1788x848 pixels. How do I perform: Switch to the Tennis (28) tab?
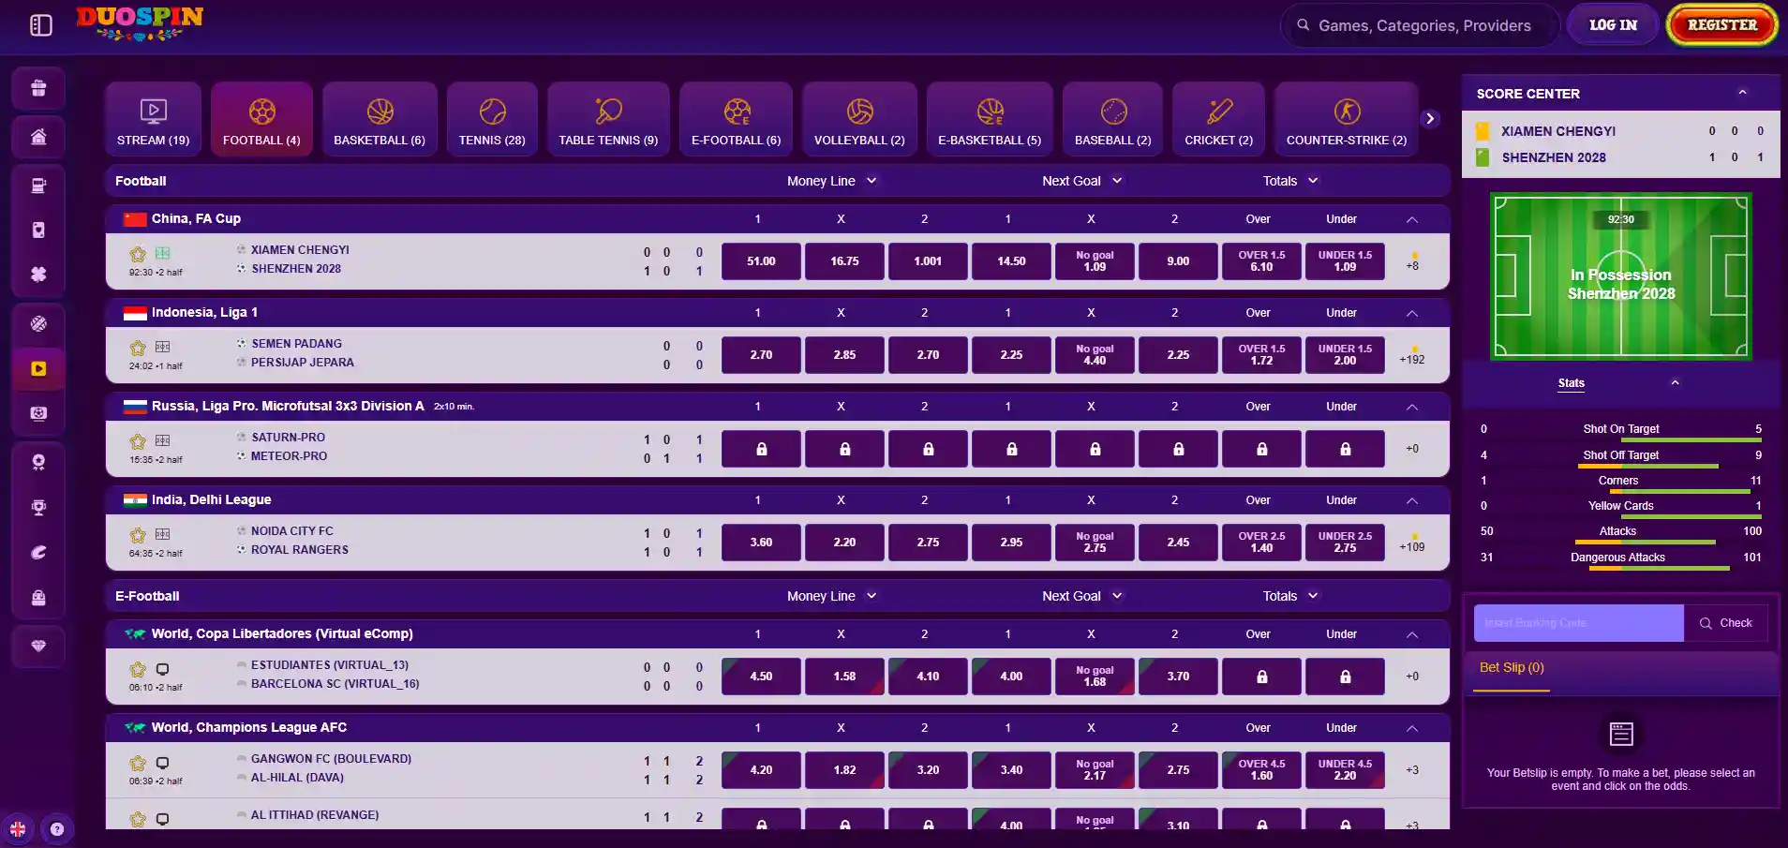pos(492,119)
